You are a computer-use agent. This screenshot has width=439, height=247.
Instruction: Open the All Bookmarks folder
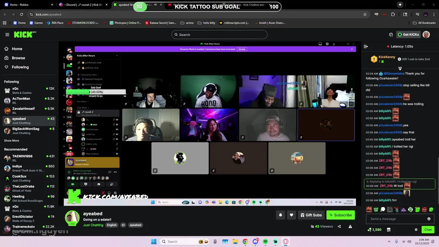(x=424, y=23)
